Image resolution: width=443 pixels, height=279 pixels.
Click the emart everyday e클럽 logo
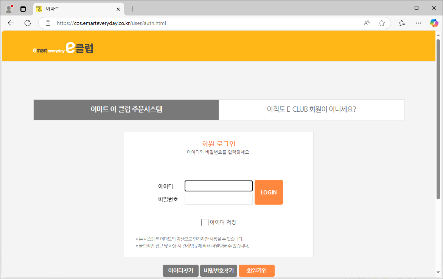pos(63,48)
